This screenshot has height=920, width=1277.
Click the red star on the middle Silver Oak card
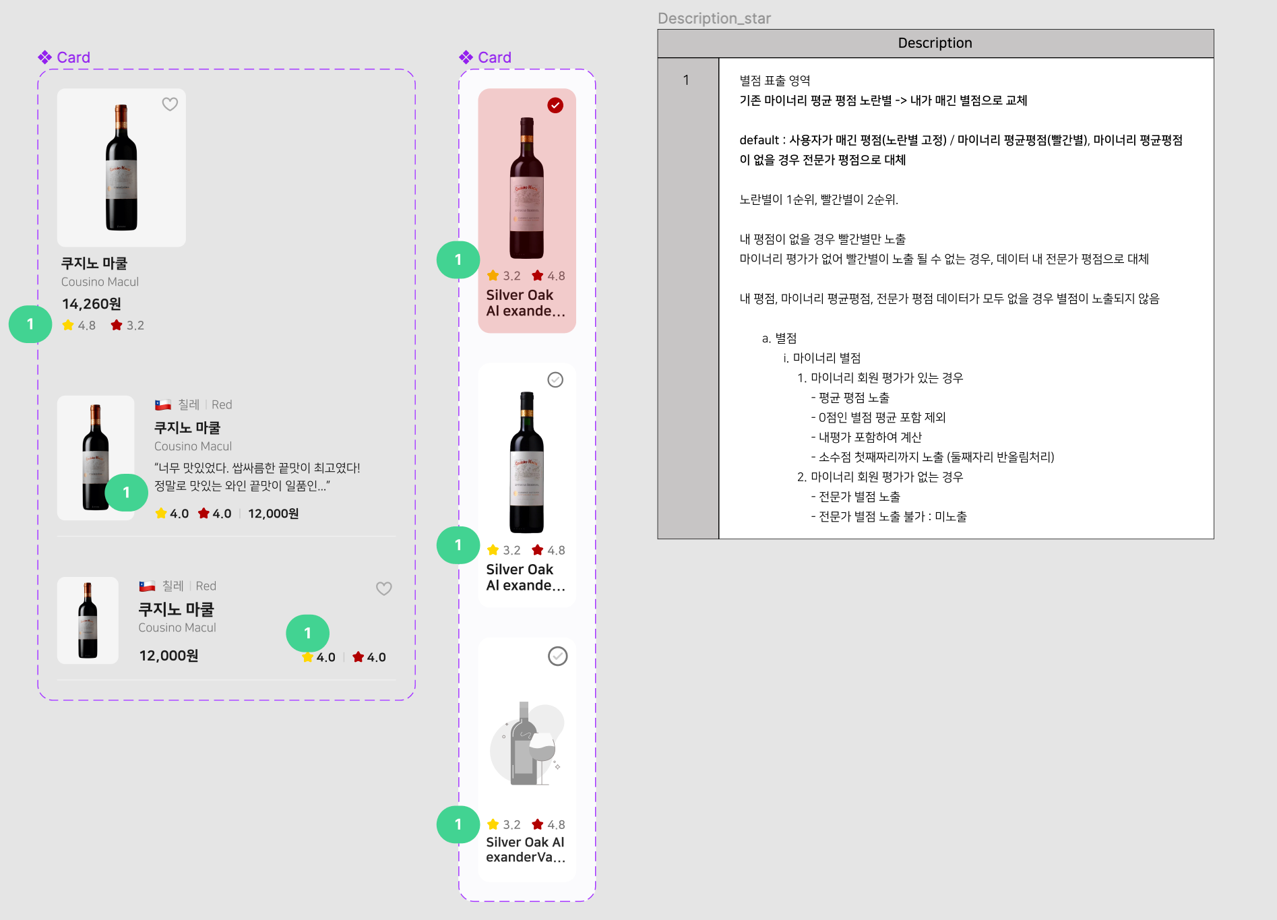click(538, 550)
